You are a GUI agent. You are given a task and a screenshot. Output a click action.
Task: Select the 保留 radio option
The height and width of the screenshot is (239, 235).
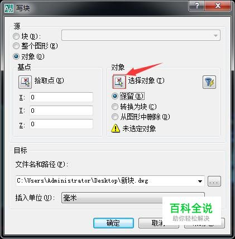[x=115, y=96]
